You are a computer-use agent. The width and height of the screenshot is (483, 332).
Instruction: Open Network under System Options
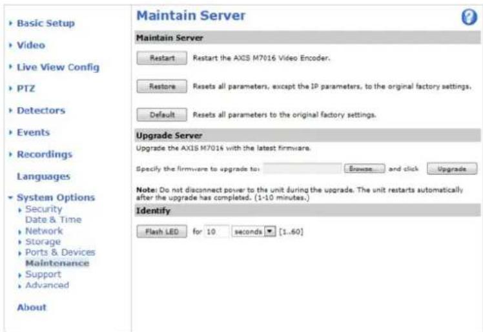(x=44, y=231)
